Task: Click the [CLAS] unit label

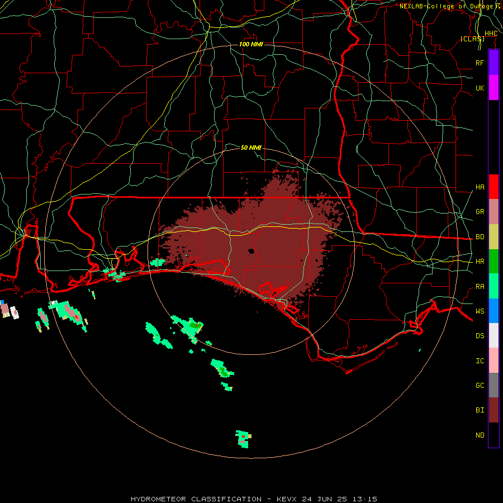Action: point(472,39)
